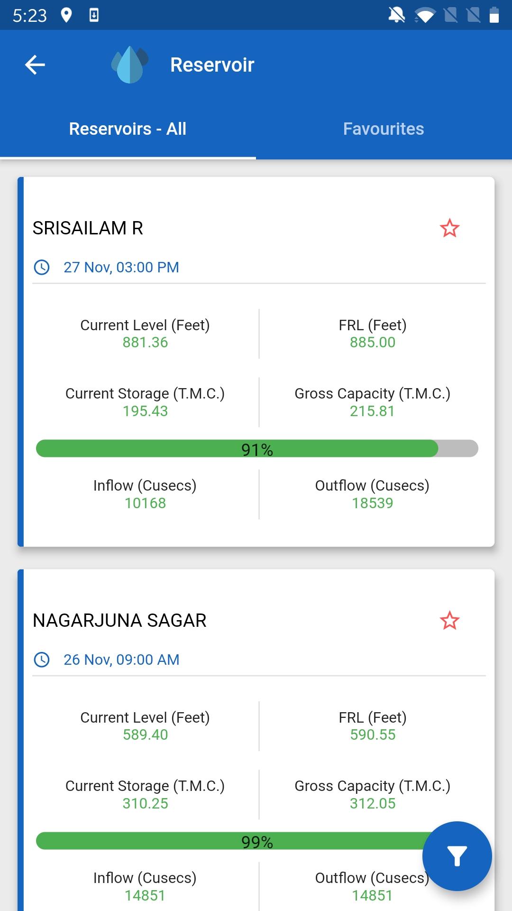Screen dimensions: 512x911
Task: Tap the location pin status icon
Action: tap(66, 15)
